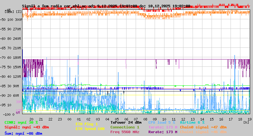Click the '120M' y-axis label

pyautogui.click(x=18, y=77)
